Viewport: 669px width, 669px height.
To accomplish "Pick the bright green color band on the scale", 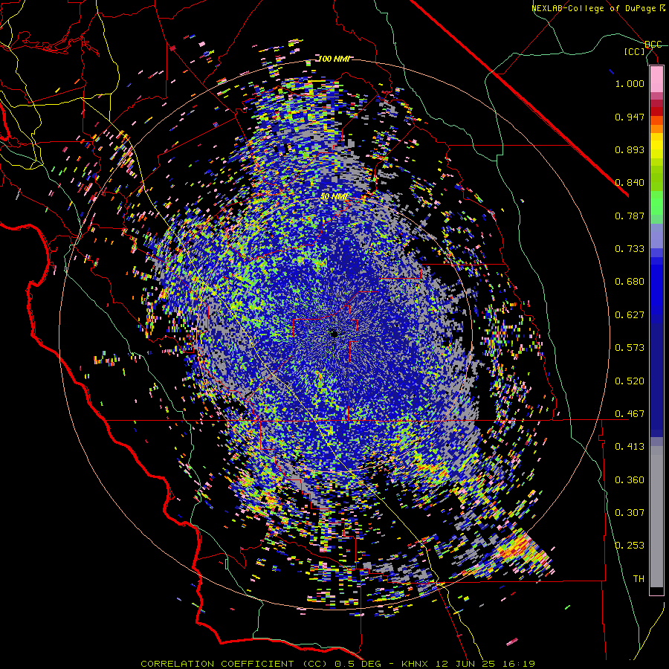I will pos(656,203).
